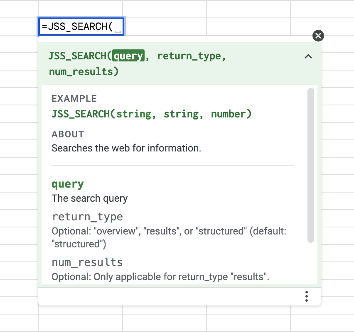
Task: Click the return_type optional values description
Action: coord(169,237)
